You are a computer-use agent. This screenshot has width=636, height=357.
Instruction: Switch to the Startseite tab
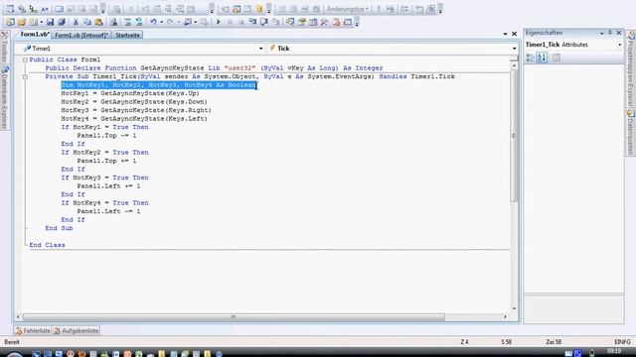(127, 36)
